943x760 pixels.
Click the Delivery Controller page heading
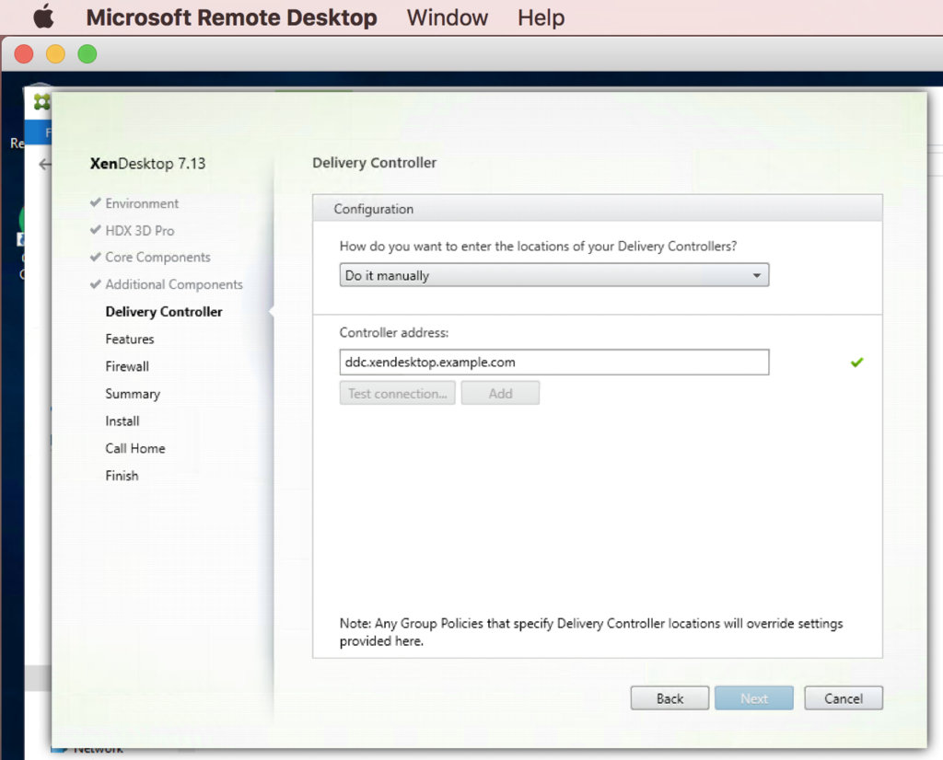[x=374, y=163]
